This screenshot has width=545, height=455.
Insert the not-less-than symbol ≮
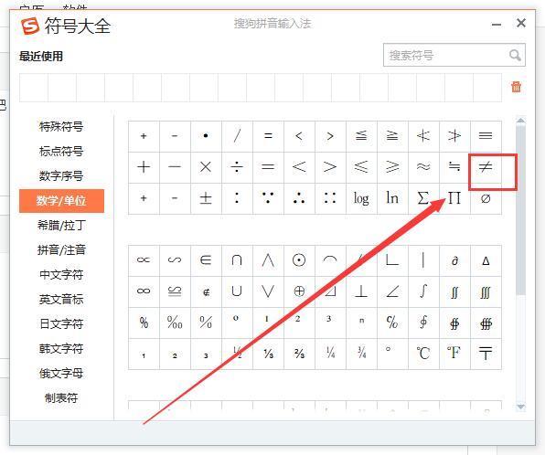point(423,136)
